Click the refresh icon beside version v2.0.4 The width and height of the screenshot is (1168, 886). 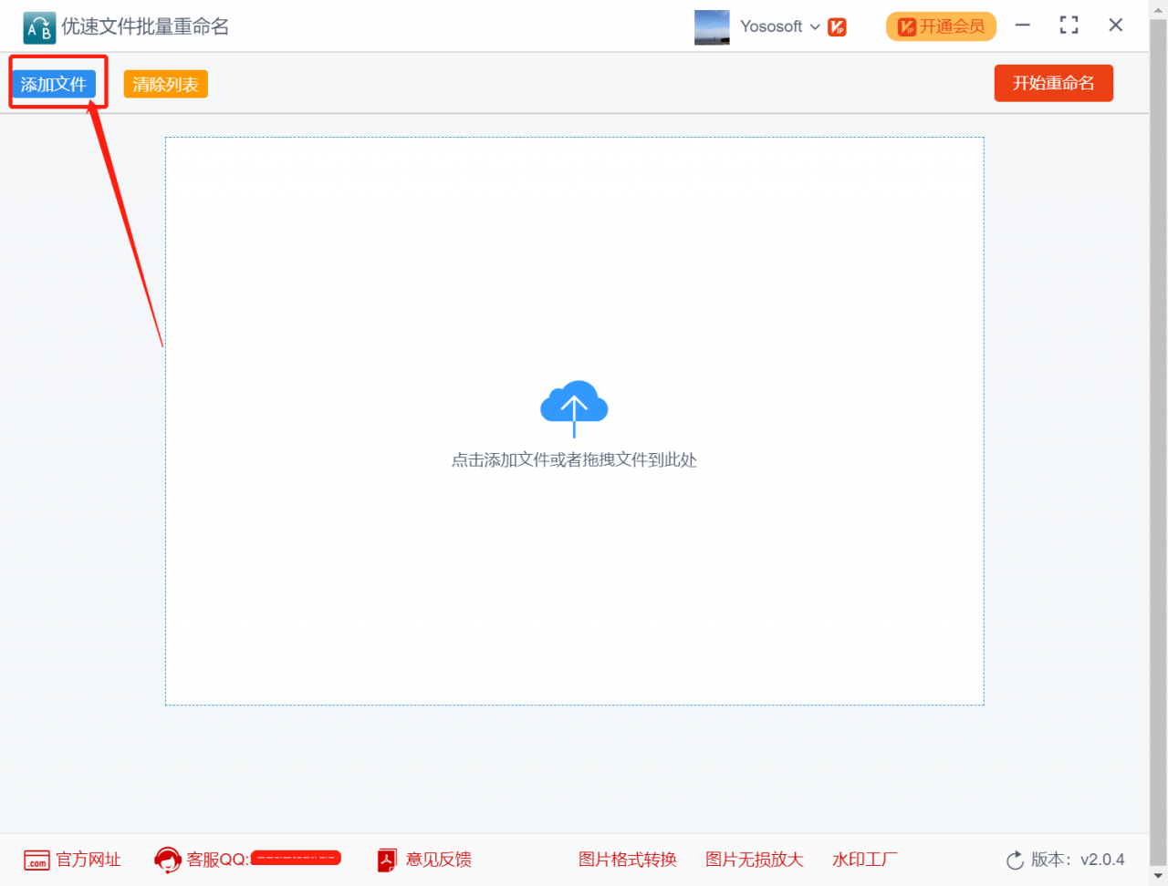point(1014,860)
